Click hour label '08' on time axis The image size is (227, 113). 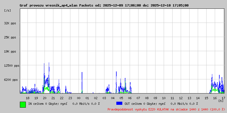[147, 98]
